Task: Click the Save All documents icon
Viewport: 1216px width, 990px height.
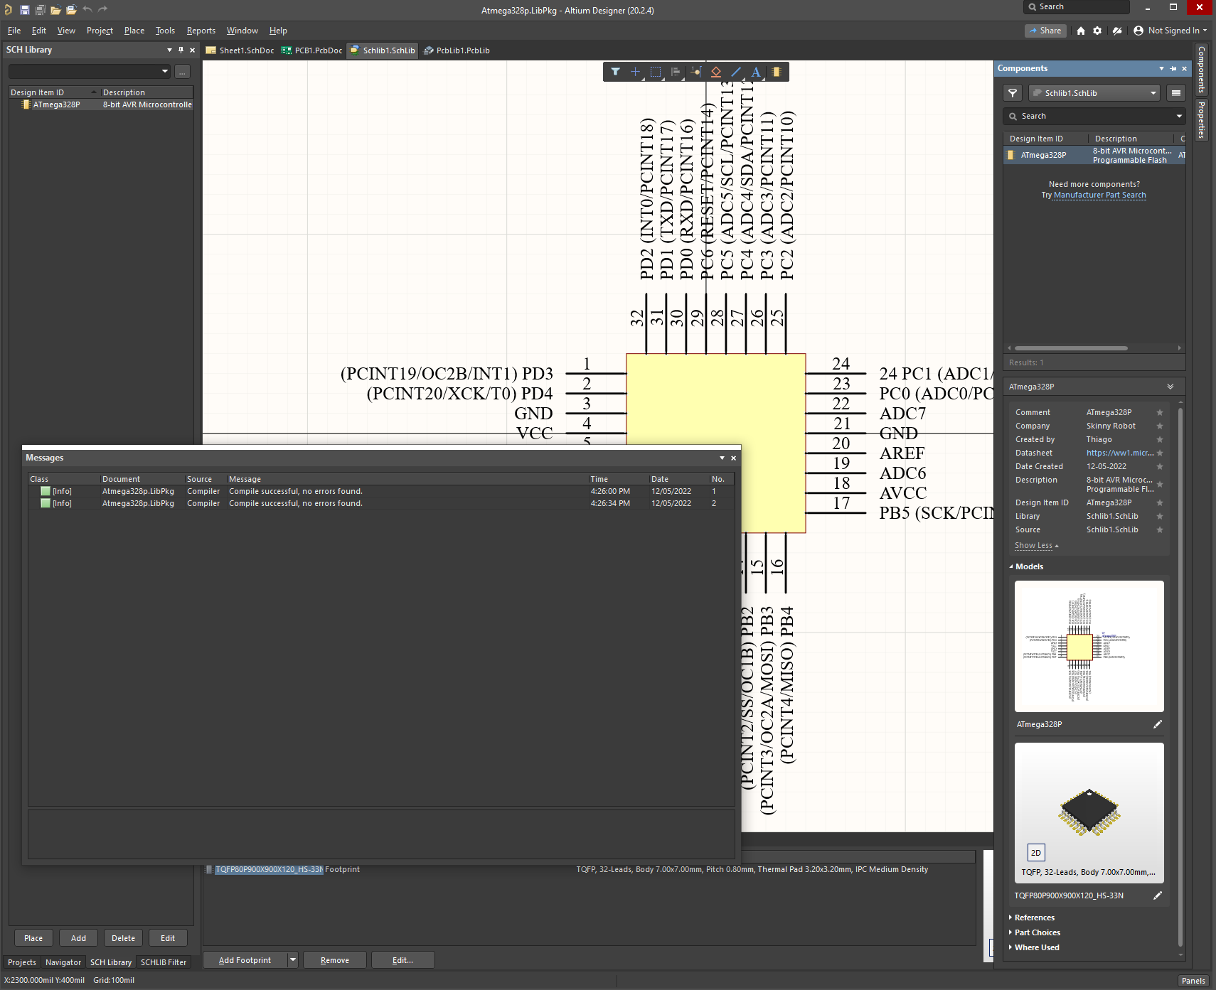Action: (40, 10)
